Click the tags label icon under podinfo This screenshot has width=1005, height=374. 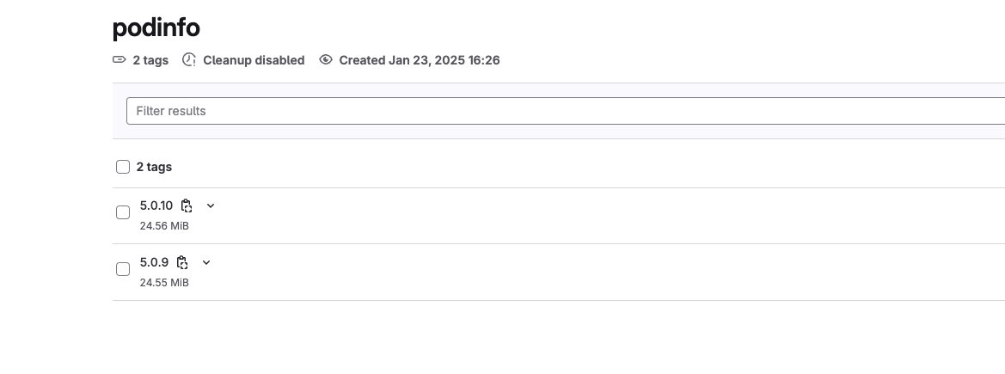(119, 59)
